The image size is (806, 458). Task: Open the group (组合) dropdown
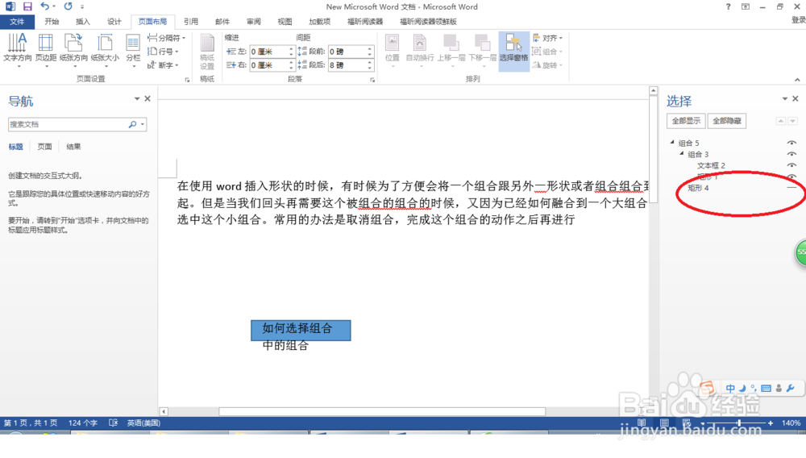[x=547, y=52]
